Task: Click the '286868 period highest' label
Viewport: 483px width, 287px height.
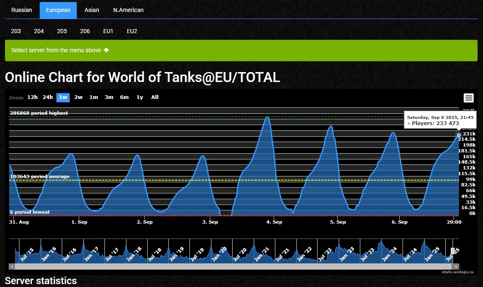Action: (39, 113)
